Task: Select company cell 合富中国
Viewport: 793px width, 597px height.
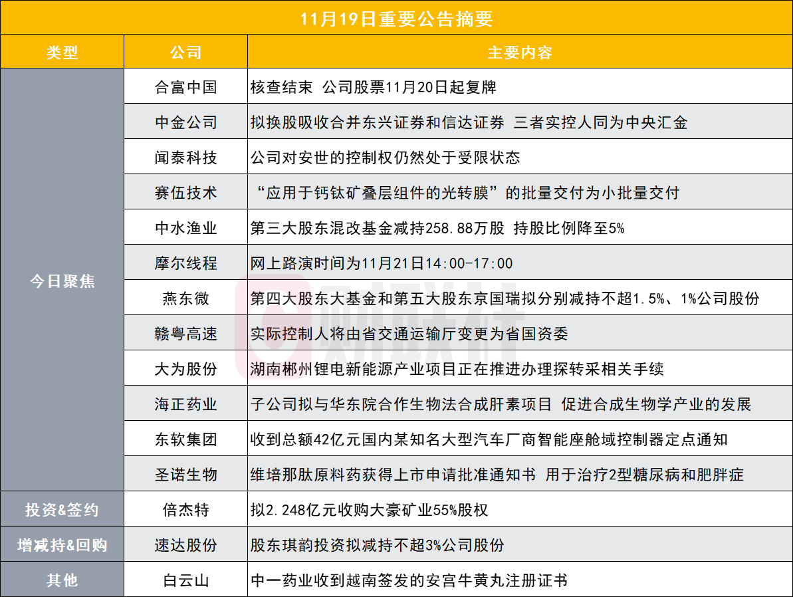Action: click(185, 87)
